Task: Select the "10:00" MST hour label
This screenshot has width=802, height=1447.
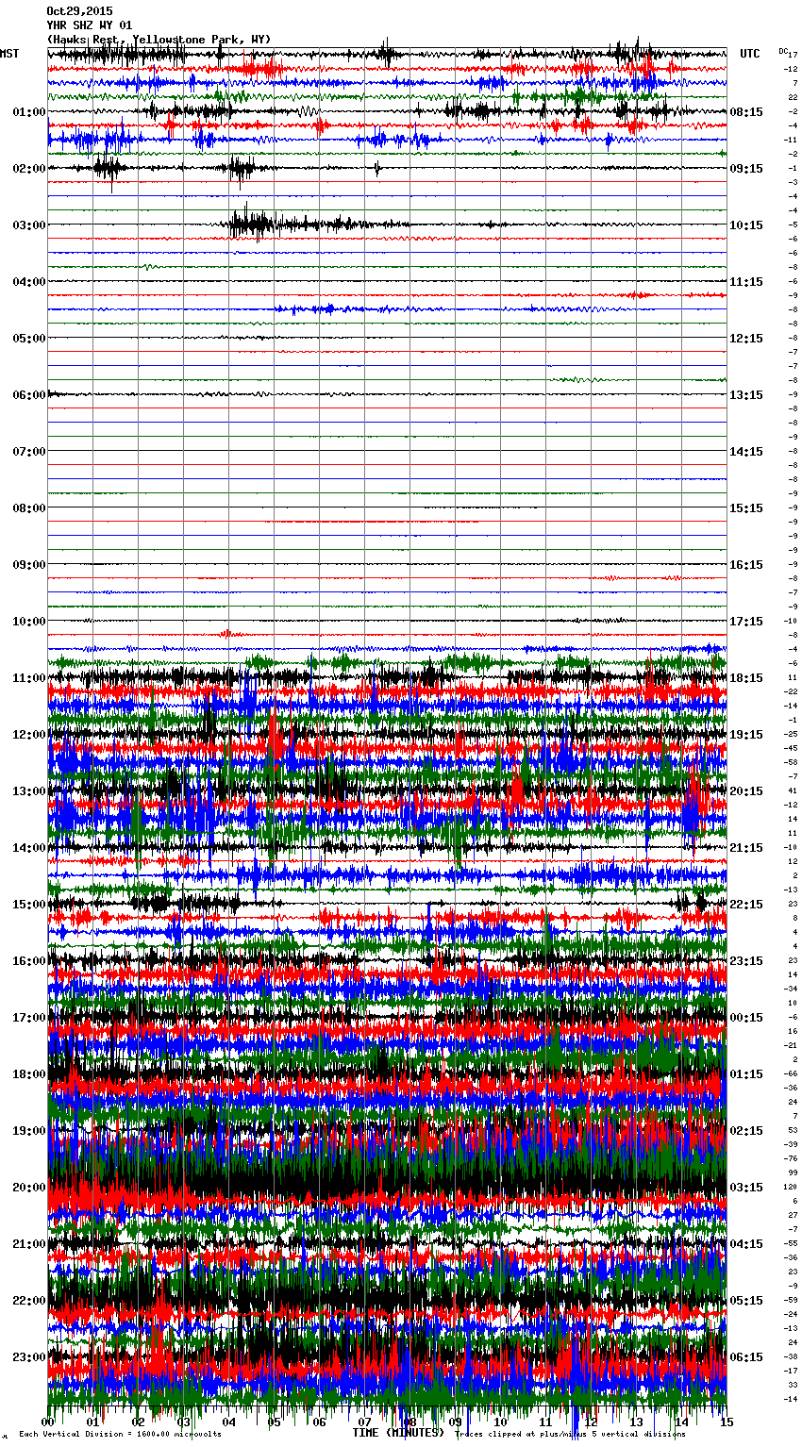Action: click(x=29, y=622)
